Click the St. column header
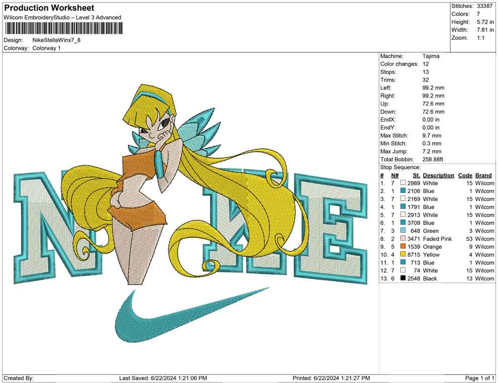Image resolution: width=498 pixels, height=383 pixels. tap(417, 175)
